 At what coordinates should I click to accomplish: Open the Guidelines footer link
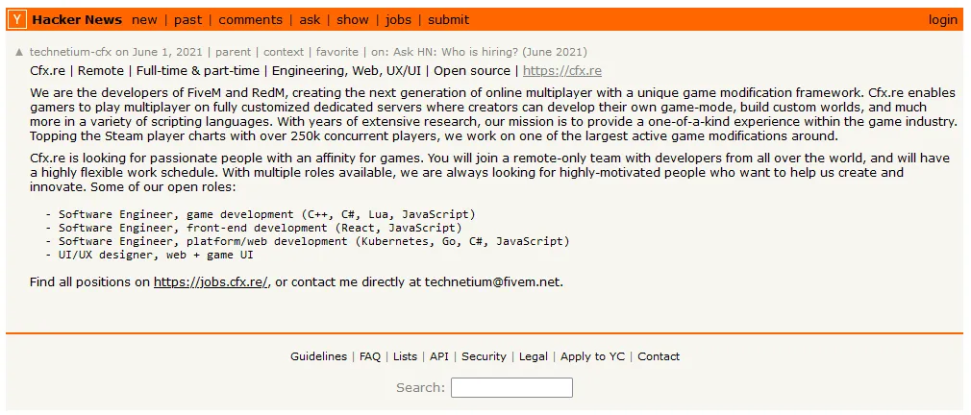pyautogui.click(x=318, y=356)
